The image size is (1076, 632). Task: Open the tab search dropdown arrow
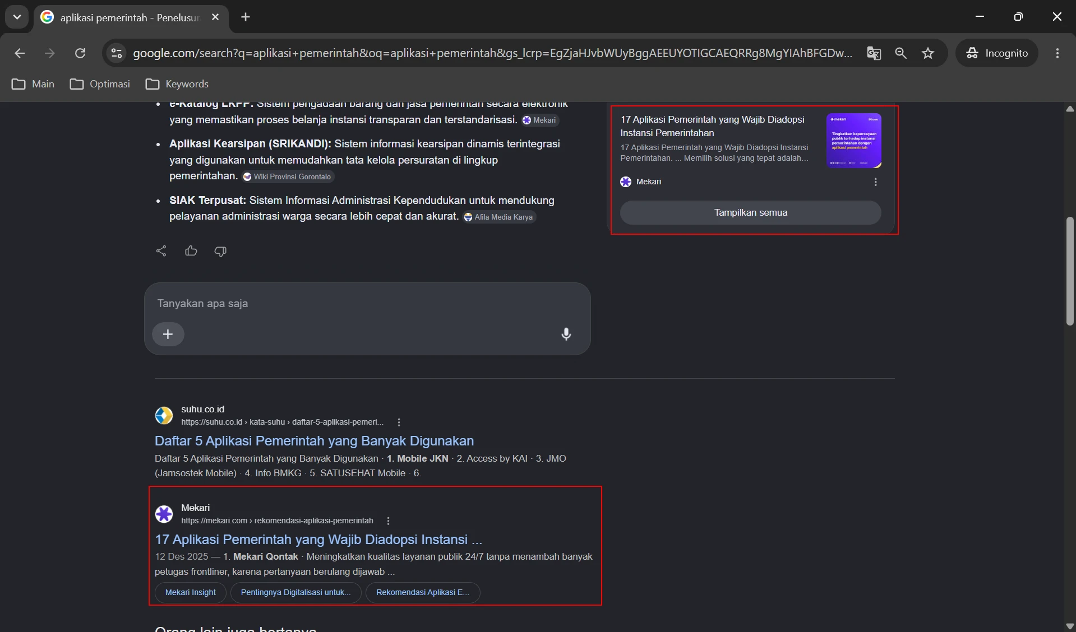pyautogui.click(x=17, y=17)
